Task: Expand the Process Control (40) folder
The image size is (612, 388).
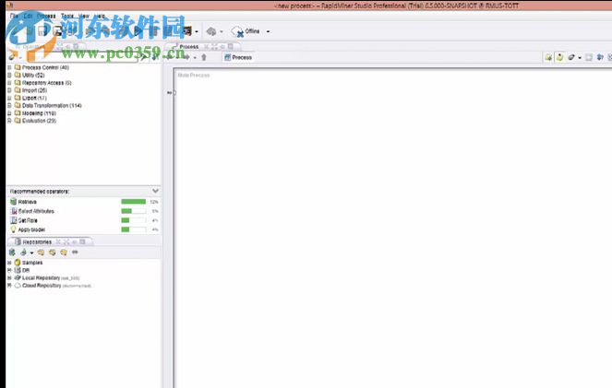Action: pos(9,67)
